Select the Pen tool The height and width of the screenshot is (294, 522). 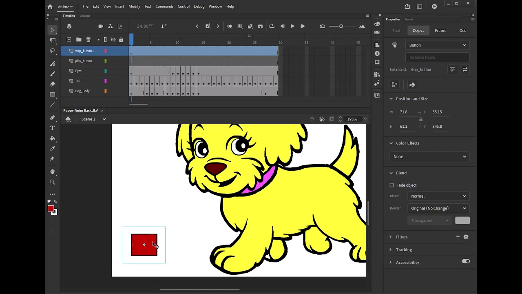(x=52, y=118)
